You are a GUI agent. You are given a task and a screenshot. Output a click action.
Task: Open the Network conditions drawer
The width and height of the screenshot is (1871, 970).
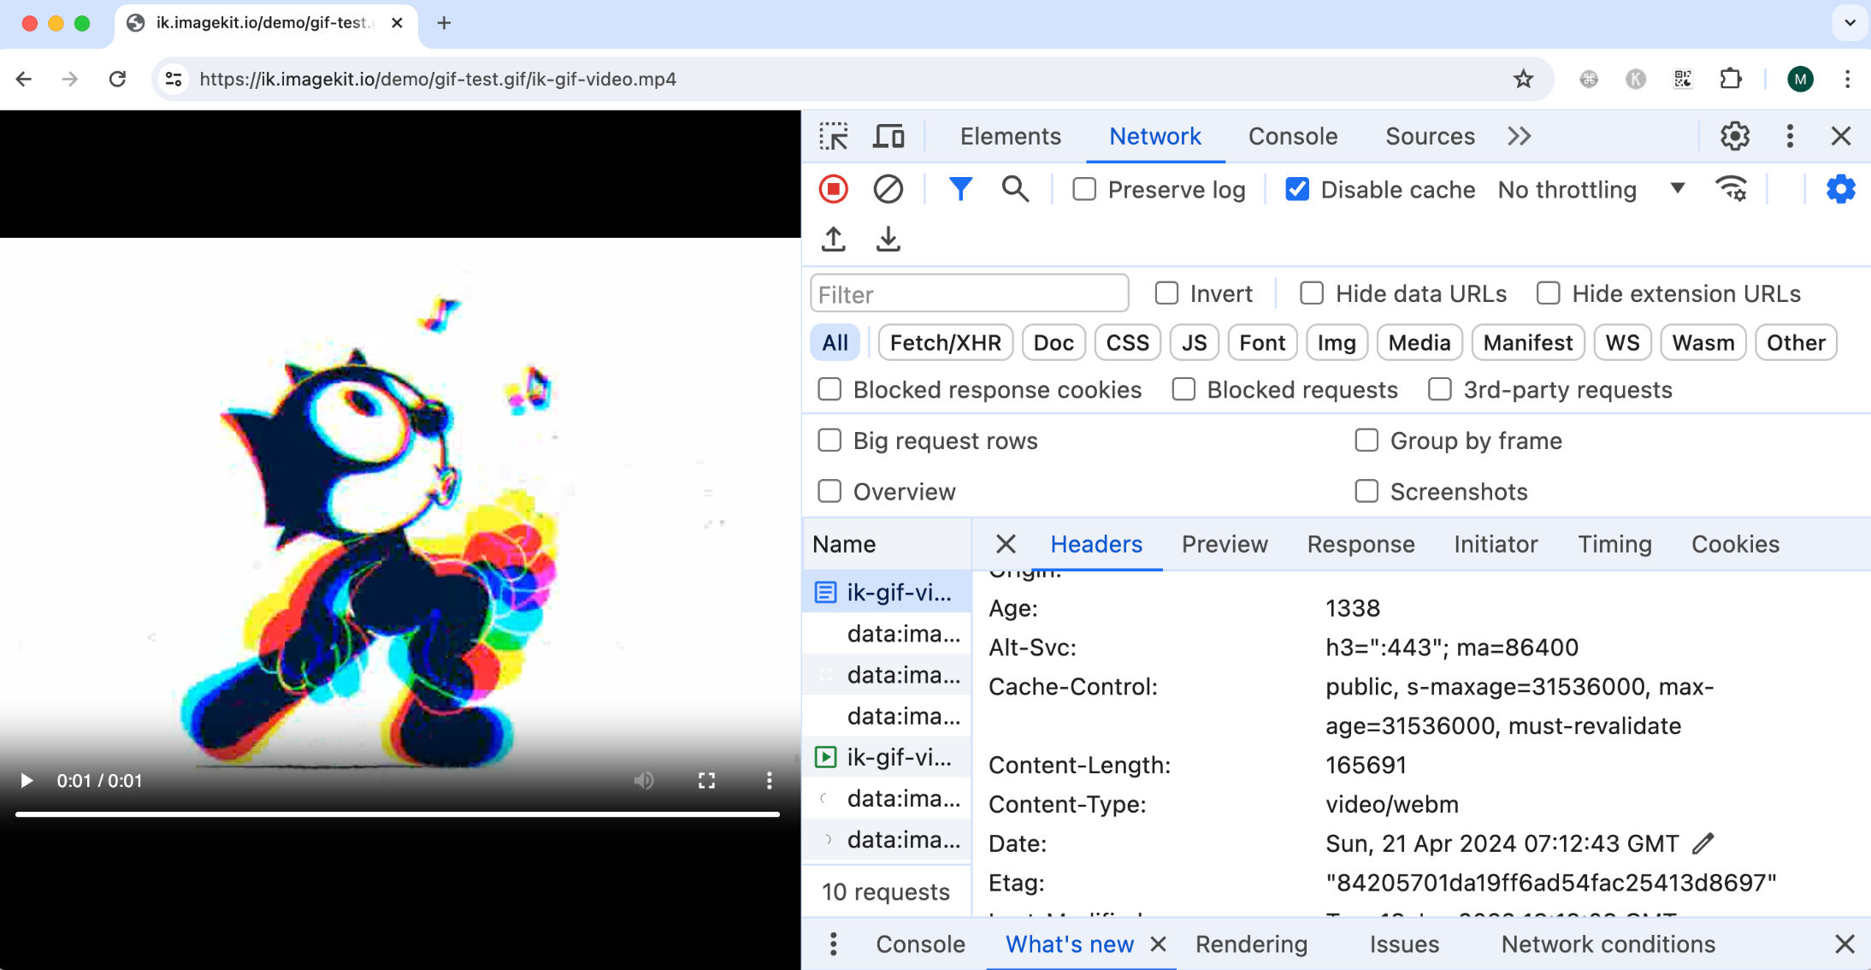pos(1608,944)
